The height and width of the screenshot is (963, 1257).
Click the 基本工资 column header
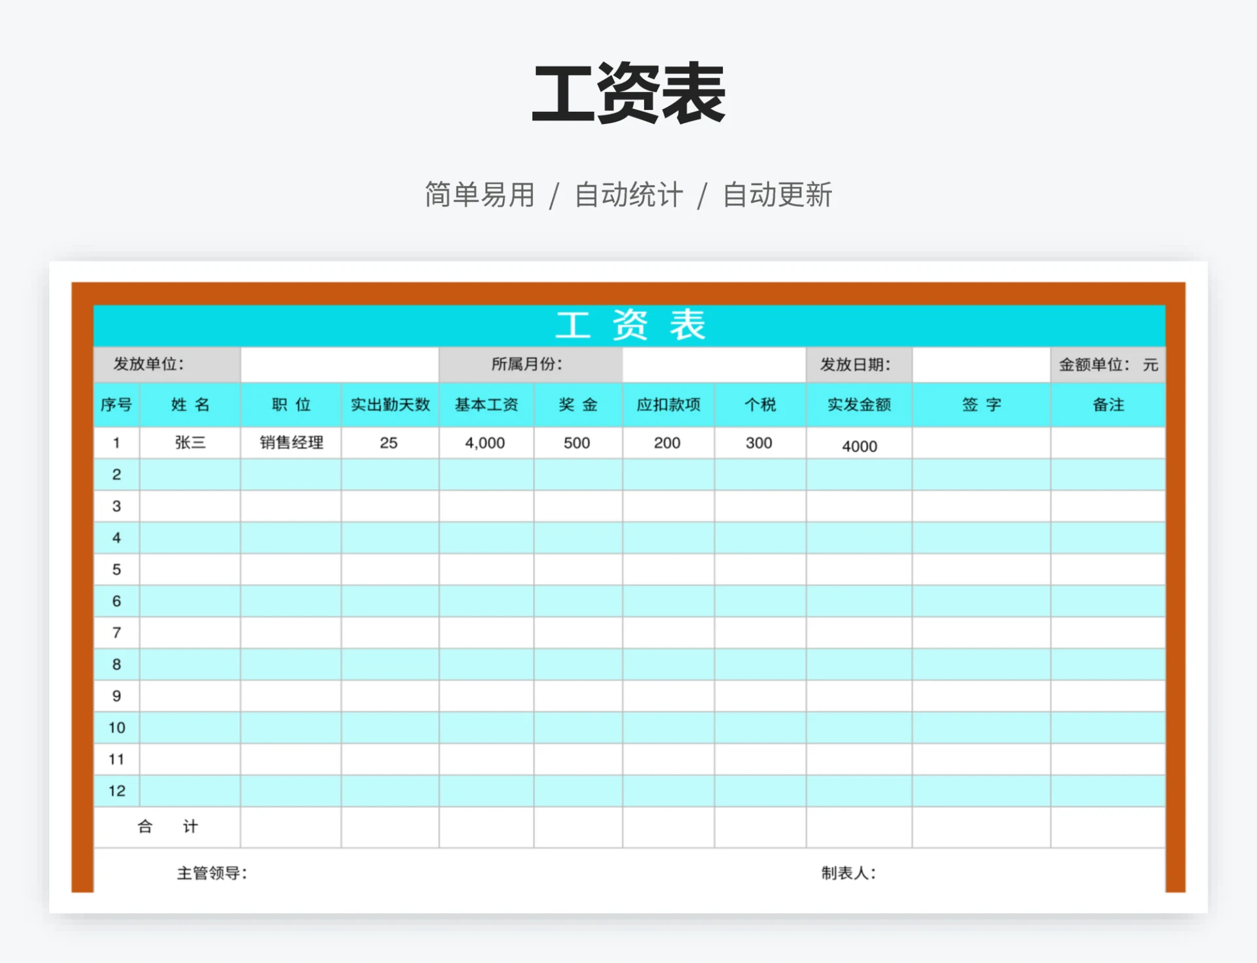[x=486, y=405]
